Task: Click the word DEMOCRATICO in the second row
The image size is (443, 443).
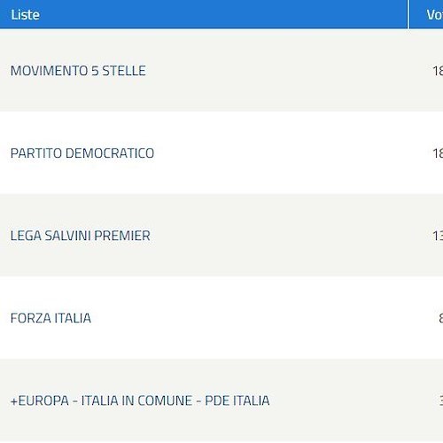Action: pos(110,153)
